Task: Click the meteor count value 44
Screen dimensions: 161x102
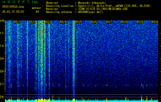Action: pyautogui.click(x=37, y=12)
